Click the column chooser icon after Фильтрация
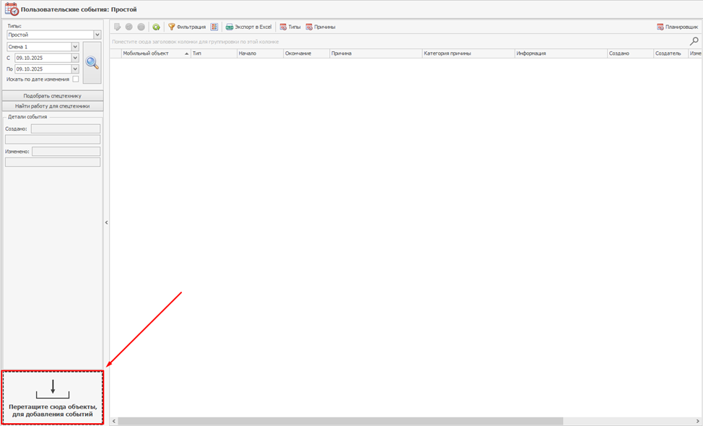This screenshot has width=703, height=426. [214, 27]
